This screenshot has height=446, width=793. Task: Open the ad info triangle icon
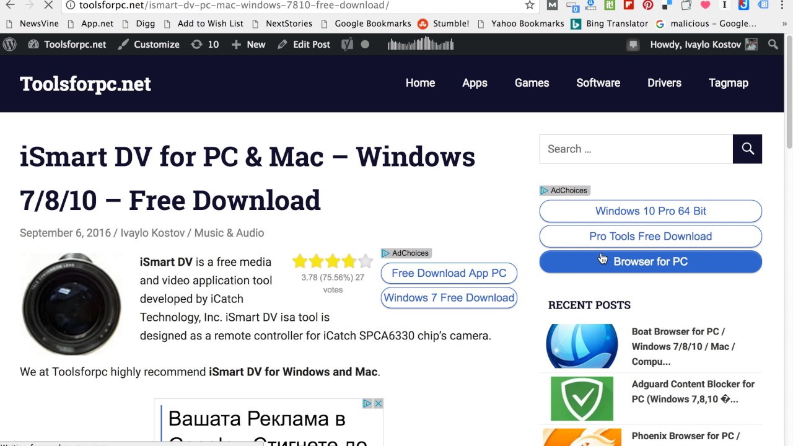(367, 403)
